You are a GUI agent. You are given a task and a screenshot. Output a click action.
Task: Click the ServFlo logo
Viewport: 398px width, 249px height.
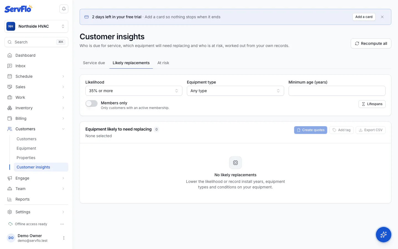click(18, 9)
